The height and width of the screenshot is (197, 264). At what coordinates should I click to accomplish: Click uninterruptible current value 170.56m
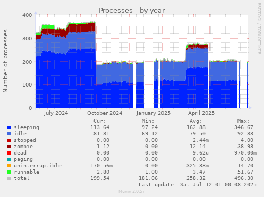pyautogui.click(x=101, y=166)
